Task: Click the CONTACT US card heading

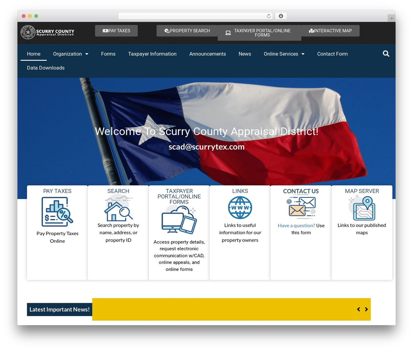Action: tap(301, 191)
